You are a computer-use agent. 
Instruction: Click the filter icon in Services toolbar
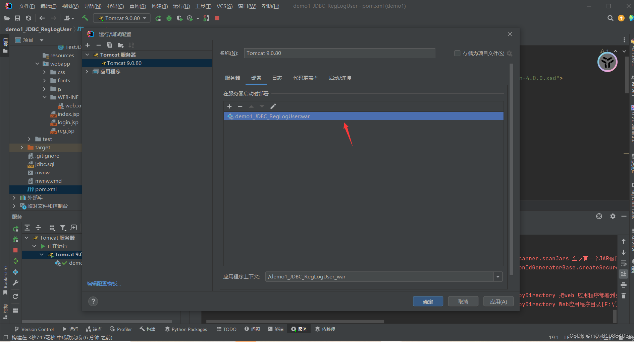63,228
